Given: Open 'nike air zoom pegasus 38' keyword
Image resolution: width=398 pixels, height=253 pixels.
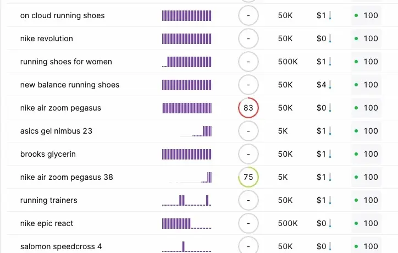Looking at the screenshot, I should tap(67, 177).
